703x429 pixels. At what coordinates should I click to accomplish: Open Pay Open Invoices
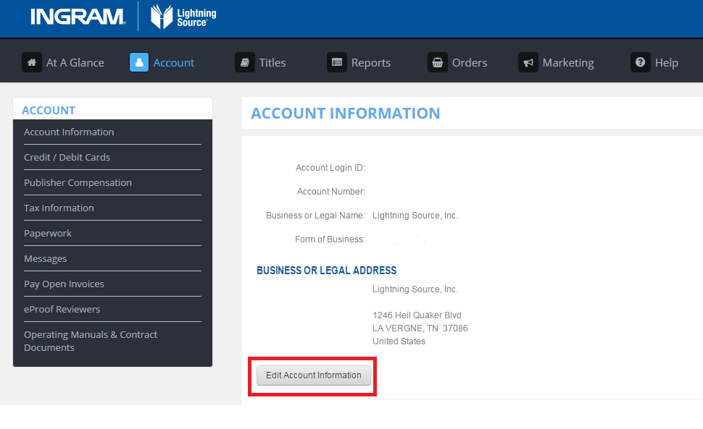pyautogui.click(x=64, y=284)
